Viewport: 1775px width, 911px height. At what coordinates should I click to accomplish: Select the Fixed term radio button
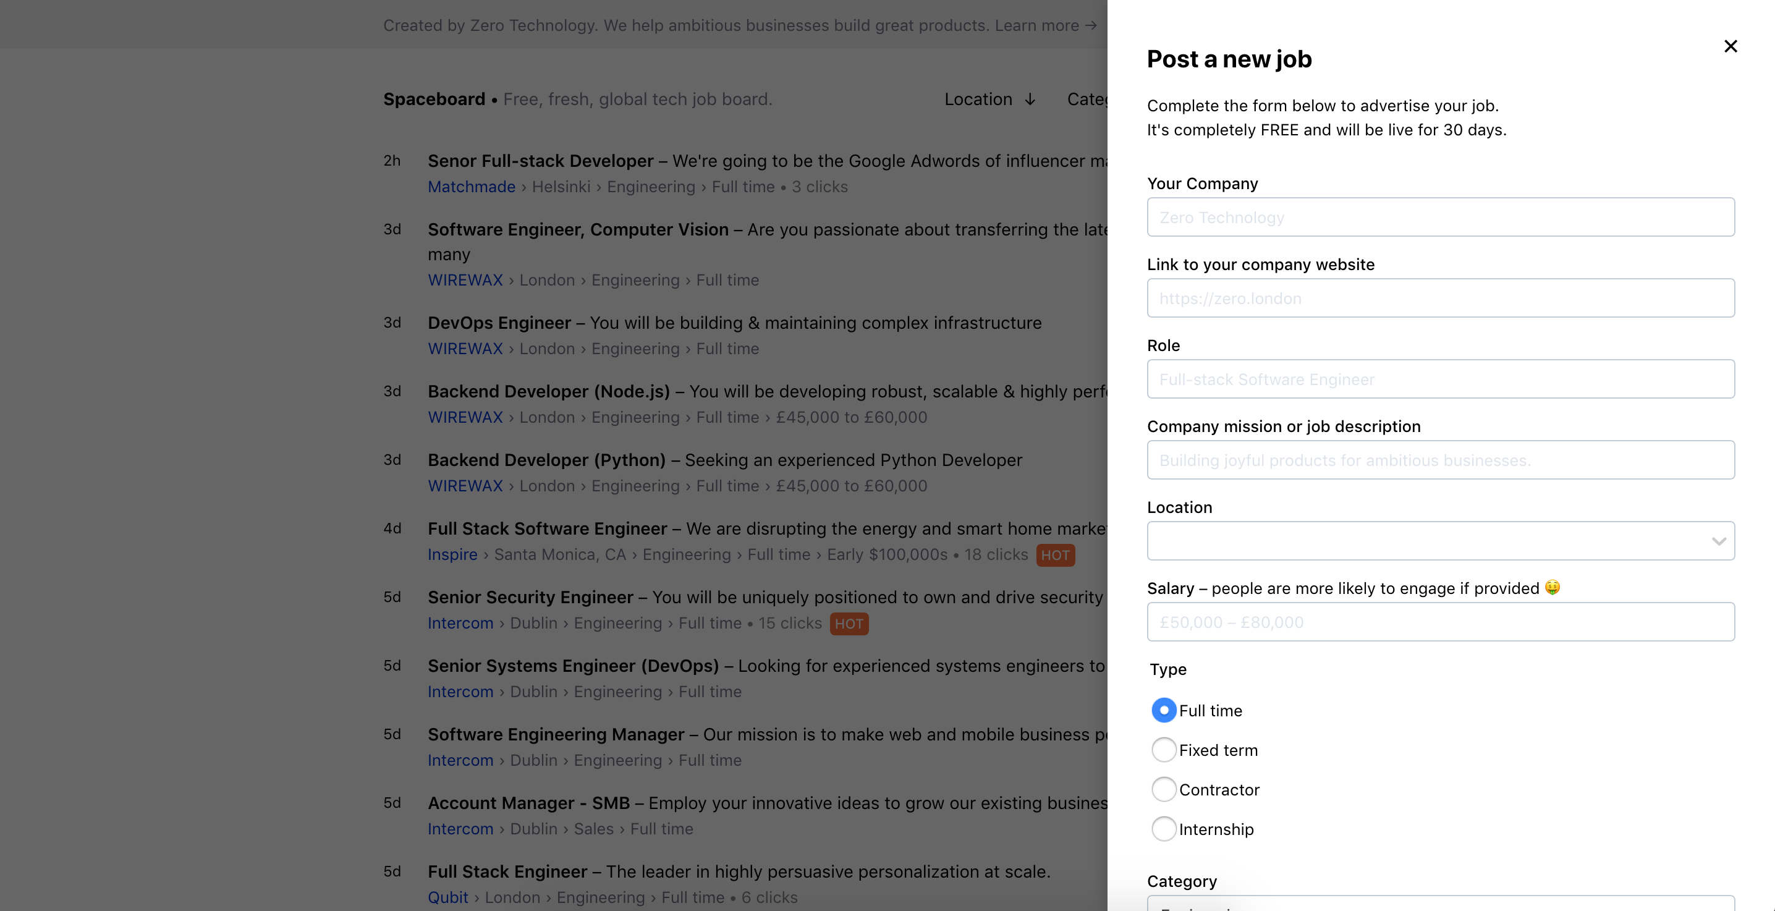(x=1164, y=750)
